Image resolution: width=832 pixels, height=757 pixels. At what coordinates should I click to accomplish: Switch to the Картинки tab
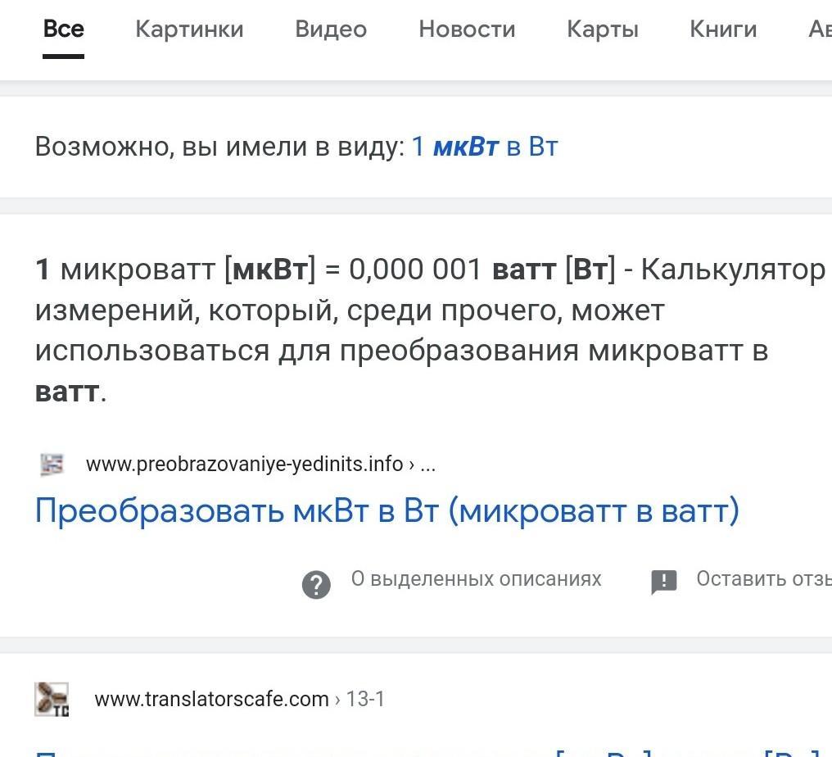(x=189, y=29)
